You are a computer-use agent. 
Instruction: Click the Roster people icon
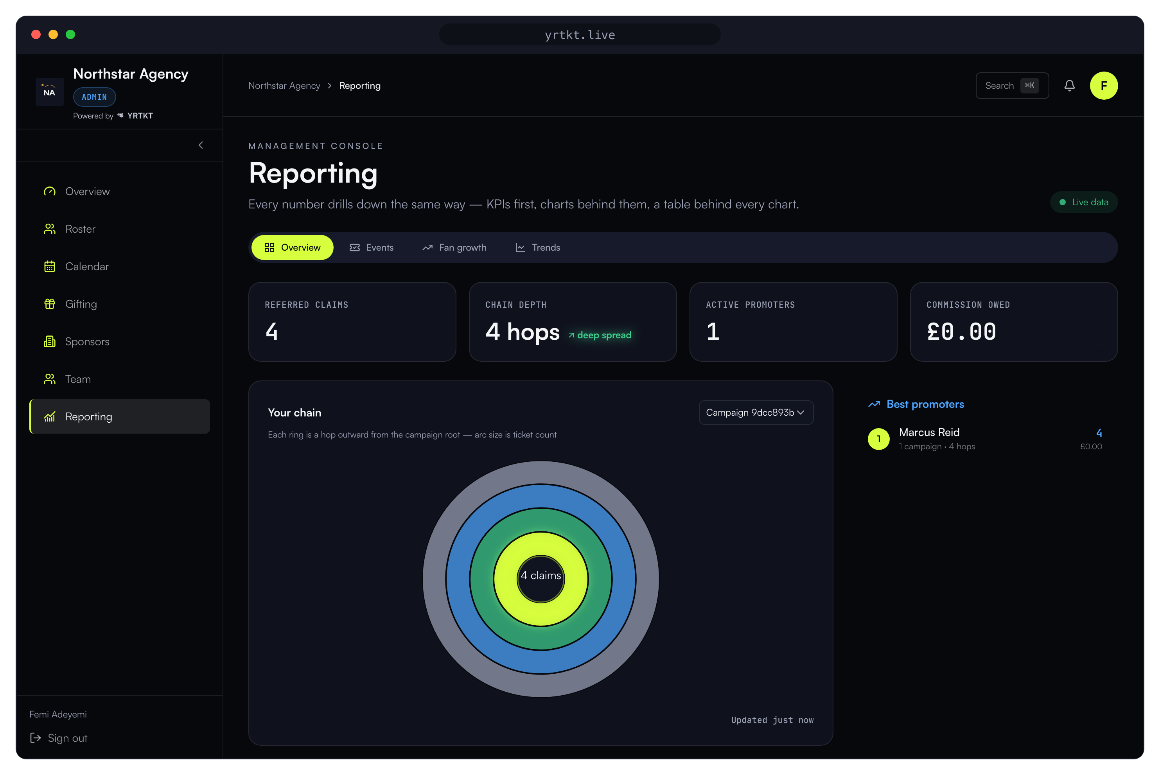49,229
